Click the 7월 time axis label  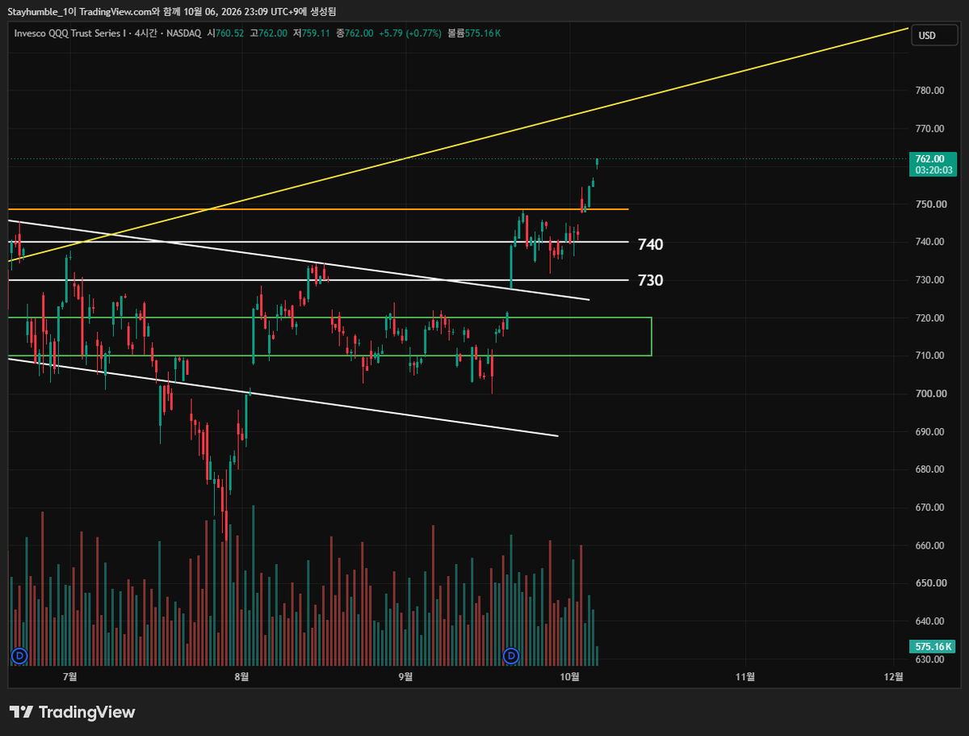[69, 676]
